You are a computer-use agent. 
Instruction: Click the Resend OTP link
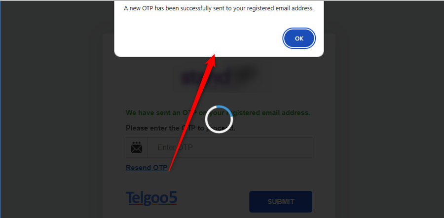[x=147, y=168]
